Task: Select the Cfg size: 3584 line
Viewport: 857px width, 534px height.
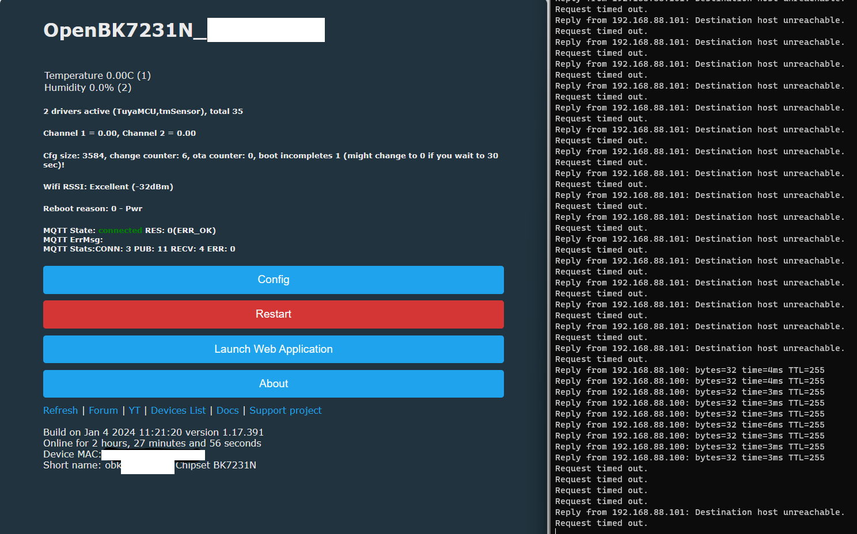Action: coord(271,160)
